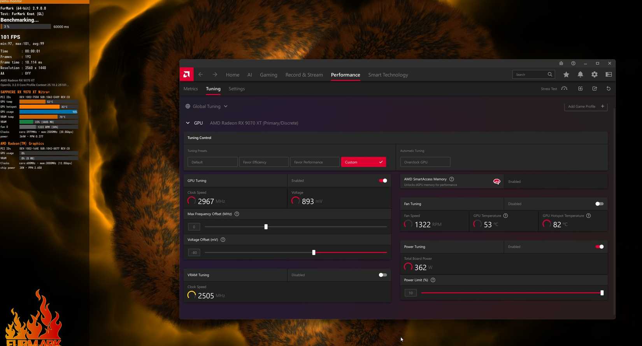The height and width of the screenshot is (346, 642).
Task: Click the Voltage Offset slider handle
Action: (314, 252)
